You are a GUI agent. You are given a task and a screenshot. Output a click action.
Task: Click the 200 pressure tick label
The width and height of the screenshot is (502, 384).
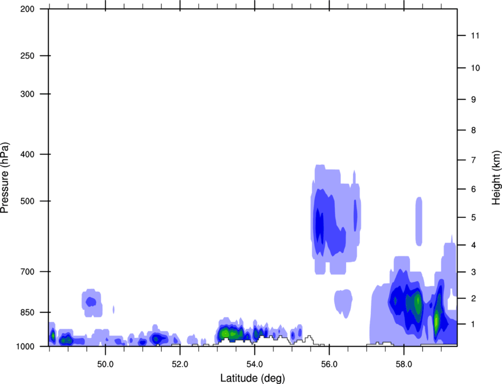[27, 9]
